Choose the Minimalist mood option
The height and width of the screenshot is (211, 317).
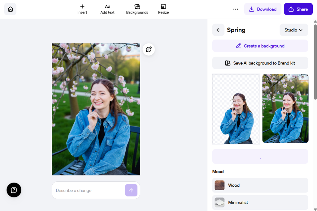[x=260, y=203]
